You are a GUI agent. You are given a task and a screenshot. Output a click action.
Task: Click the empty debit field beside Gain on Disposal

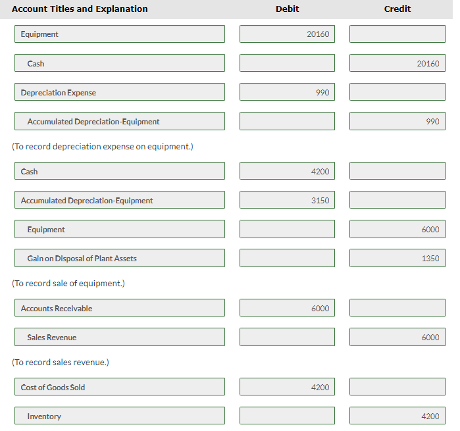click(287, 258)
